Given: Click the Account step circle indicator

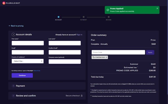Looking at the screenshot, I should click(x=59, y=17).
